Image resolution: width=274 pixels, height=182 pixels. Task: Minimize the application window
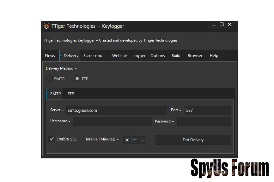pyautogui.click(x=214, y=25)
